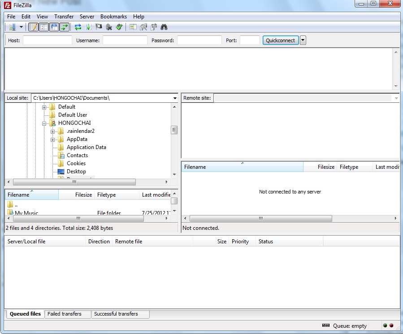This screenshot has height=334, width=403.
Task: Sort local files by Filetype column
Action: [x=117, y=195]
